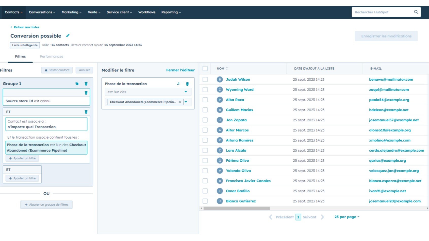Switch to the Performances tab

[51, 56]
